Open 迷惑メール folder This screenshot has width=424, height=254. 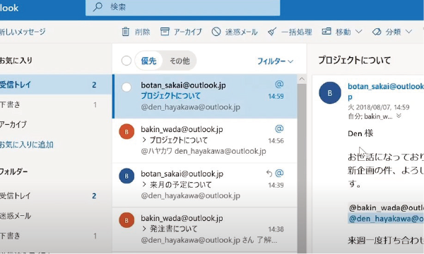(x=56, y=216)
